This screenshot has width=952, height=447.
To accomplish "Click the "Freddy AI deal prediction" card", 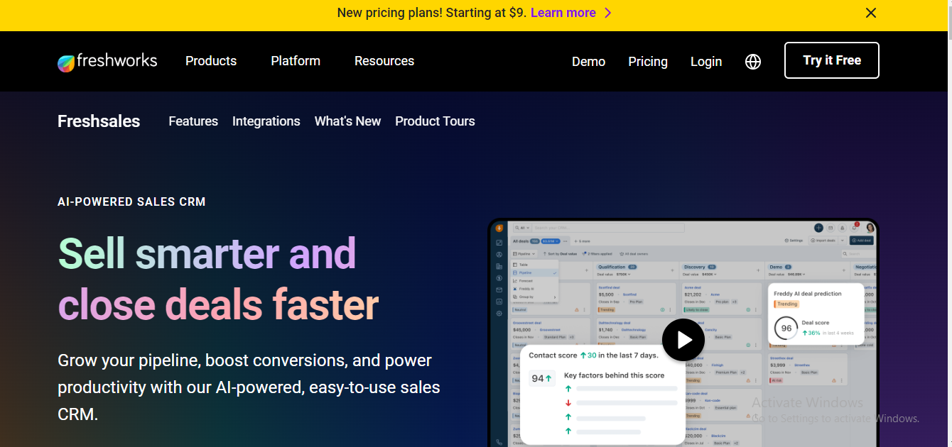I will coord(816,314).
